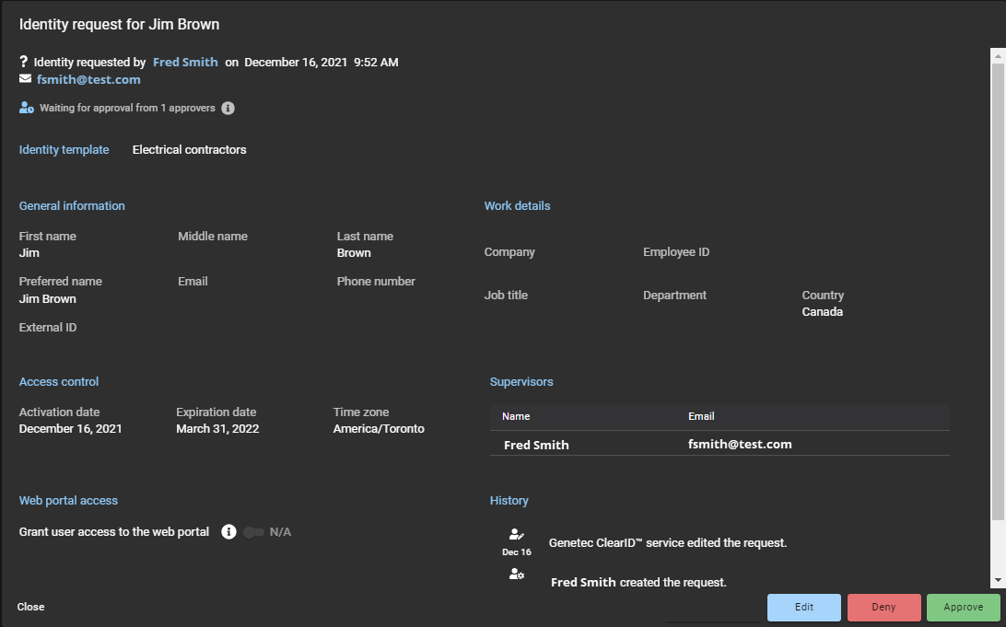Select Fred Smith row in Supervisors table
1006x627 pixels.
tap(719, 444)
